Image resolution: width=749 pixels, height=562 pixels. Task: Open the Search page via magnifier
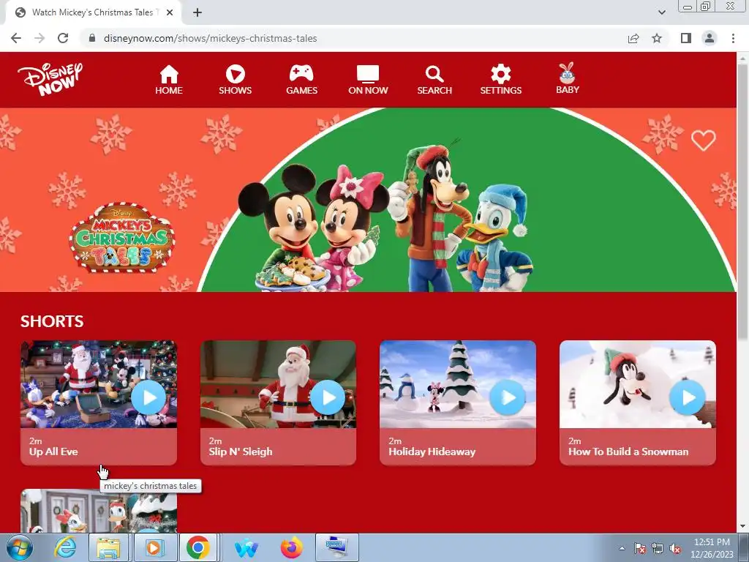pyautogui.click(x=434, y=80)
